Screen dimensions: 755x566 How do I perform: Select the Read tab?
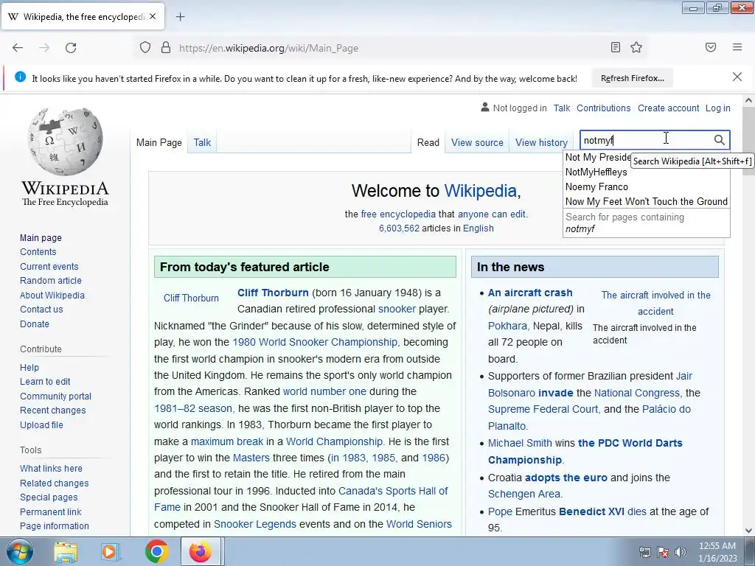[x=428, y=142]
